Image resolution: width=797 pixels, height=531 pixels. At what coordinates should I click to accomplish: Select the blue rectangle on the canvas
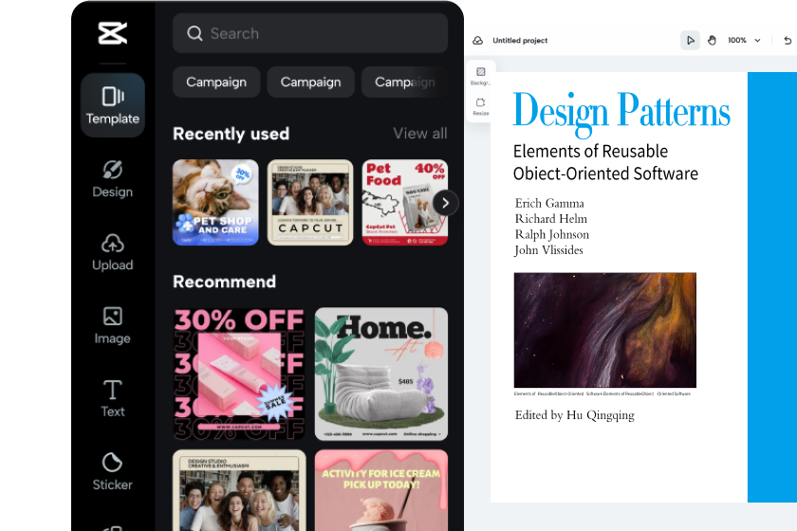click(772, 287)
